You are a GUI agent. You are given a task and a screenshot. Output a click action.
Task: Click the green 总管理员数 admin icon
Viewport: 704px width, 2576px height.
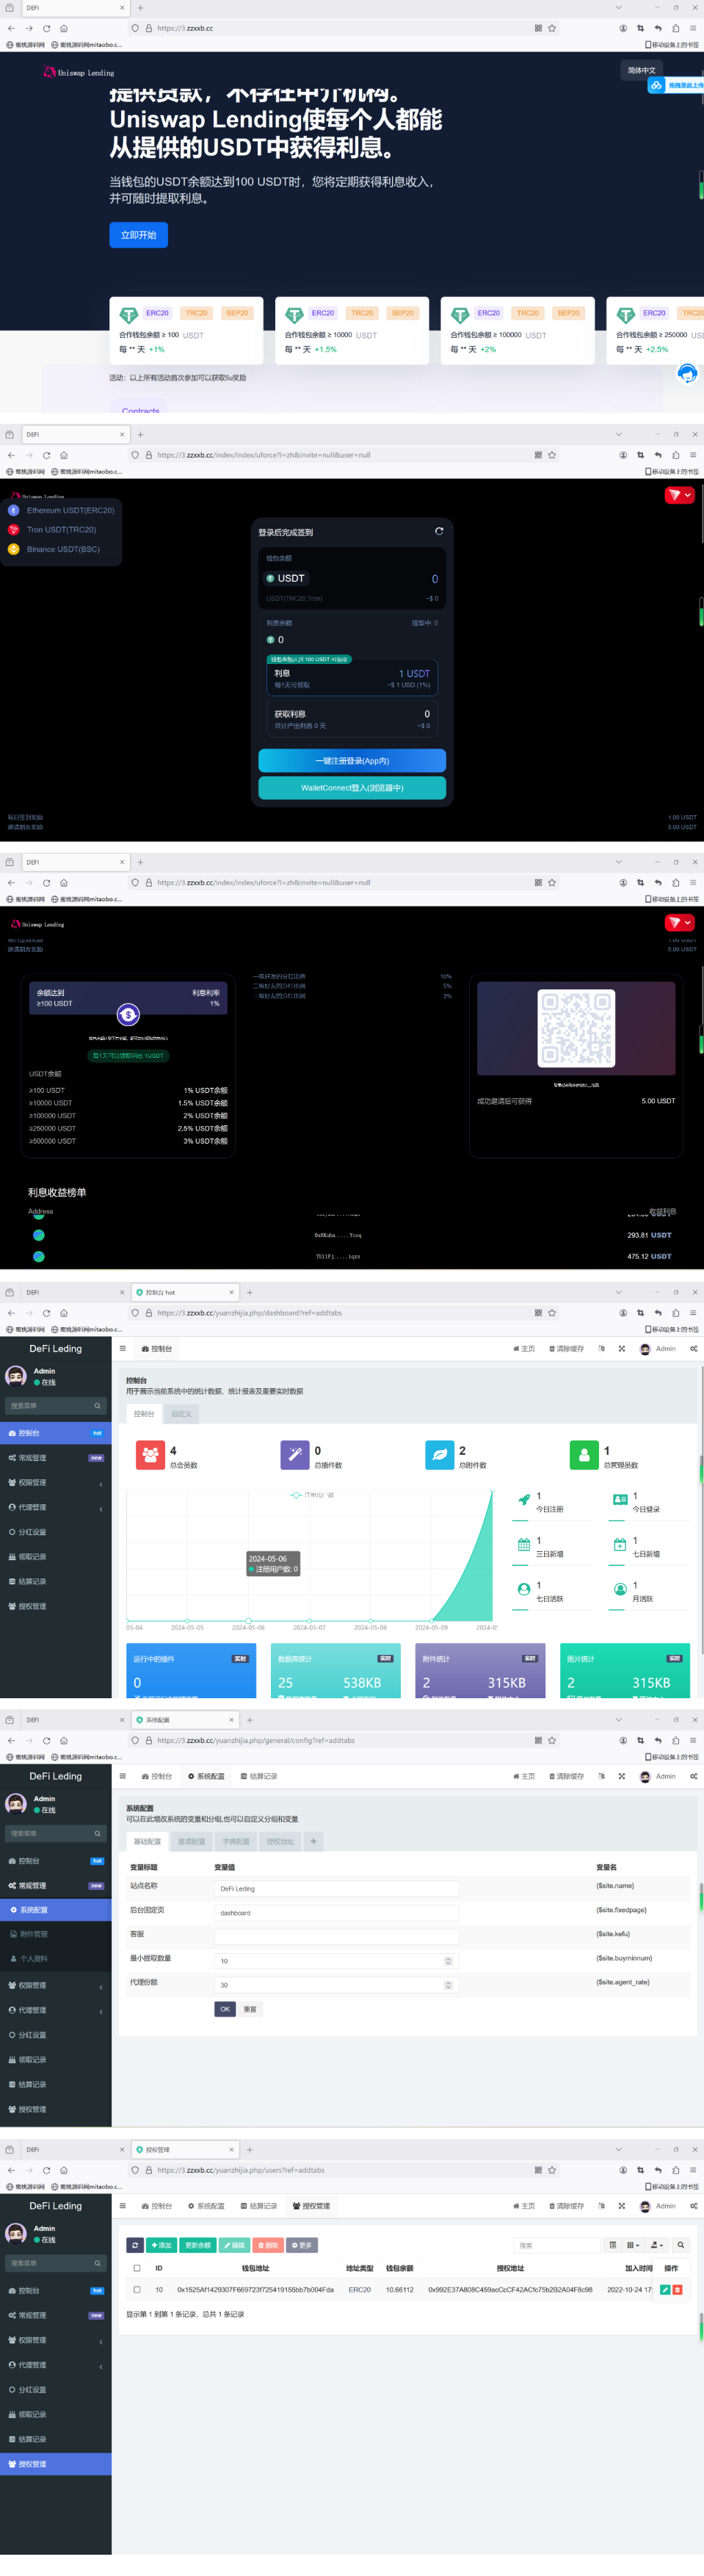coord(584,1455)
